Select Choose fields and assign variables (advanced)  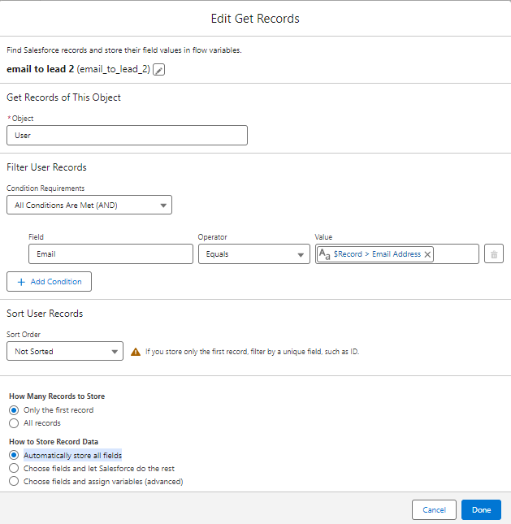pos(13,482)
